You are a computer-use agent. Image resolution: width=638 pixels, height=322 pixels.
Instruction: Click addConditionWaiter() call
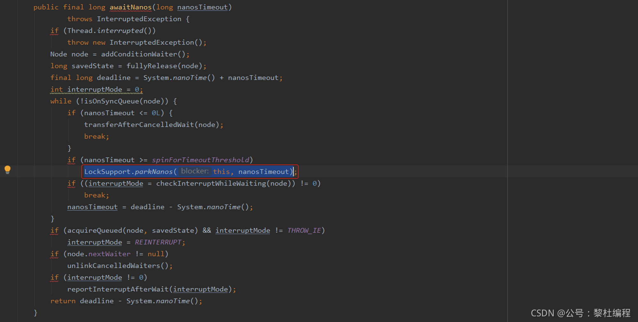pyautogui.click(x=143, y=55)
